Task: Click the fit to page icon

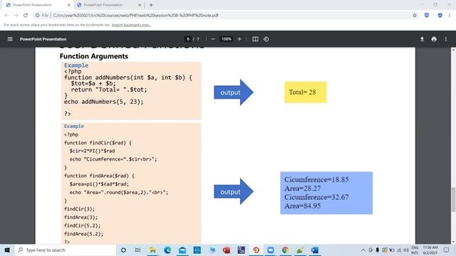Action: pos(255,39)
